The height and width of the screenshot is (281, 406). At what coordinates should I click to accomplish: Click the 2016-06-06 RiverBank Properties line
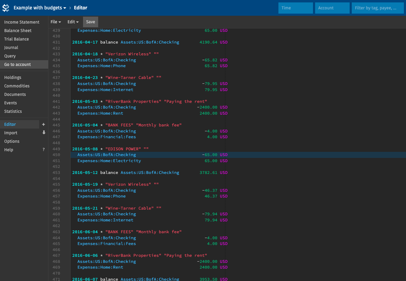coord(140,256)
